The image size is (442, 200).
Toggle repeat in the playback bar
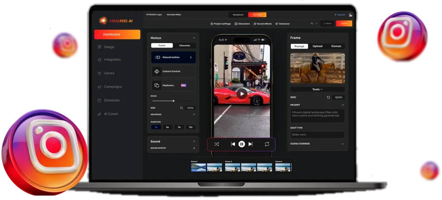coord(267,144)
